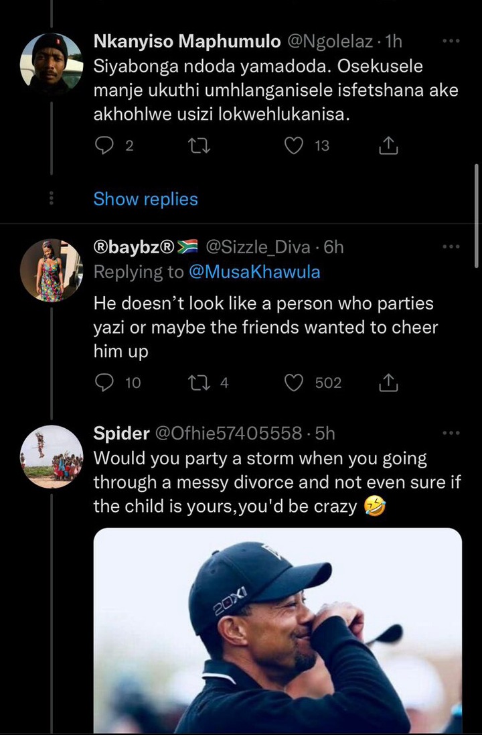Open more options on Nkanyiso Maphumulo's tweet

451,42
